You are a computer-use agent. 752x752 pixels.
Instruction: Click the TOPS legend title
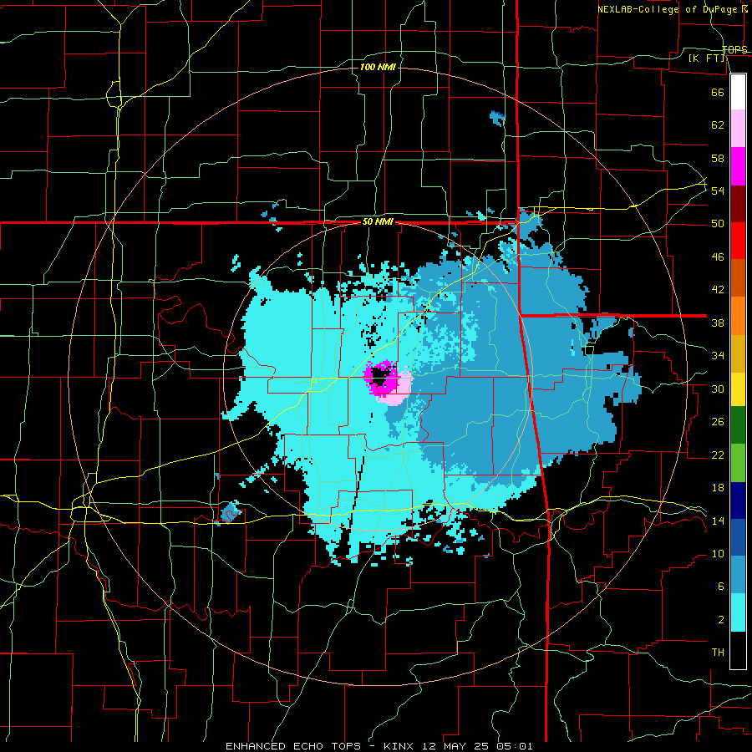pos(734,49)
